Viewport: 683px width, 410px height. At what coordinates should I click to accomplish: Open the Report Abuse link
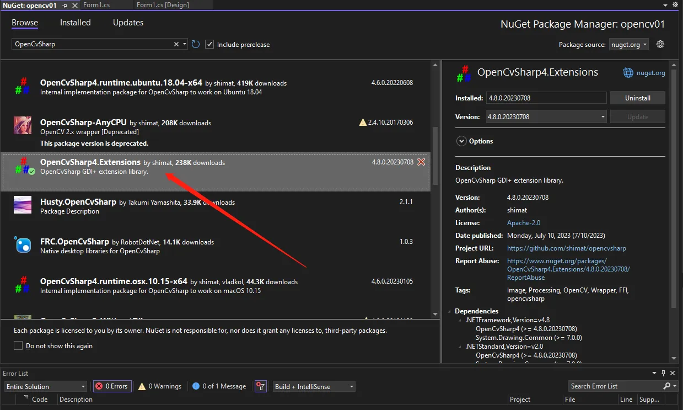click(568, 269)
